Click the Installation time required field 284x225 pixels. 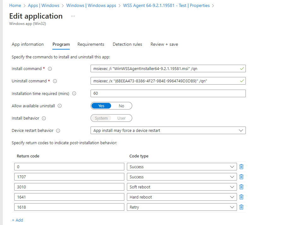[x=168, y=93]
